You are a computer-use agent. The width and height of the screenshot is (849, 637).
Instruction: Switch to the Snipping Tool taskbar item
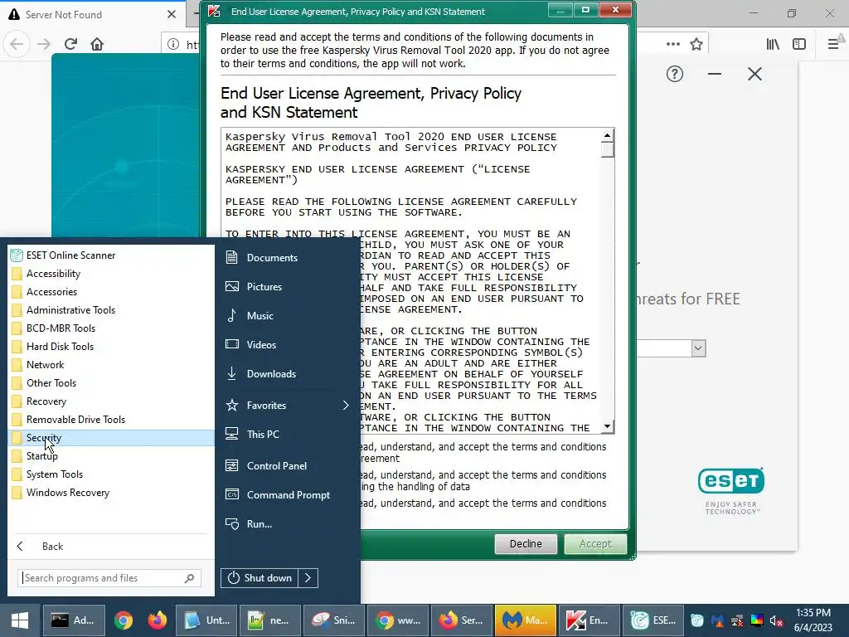(334, 620)
